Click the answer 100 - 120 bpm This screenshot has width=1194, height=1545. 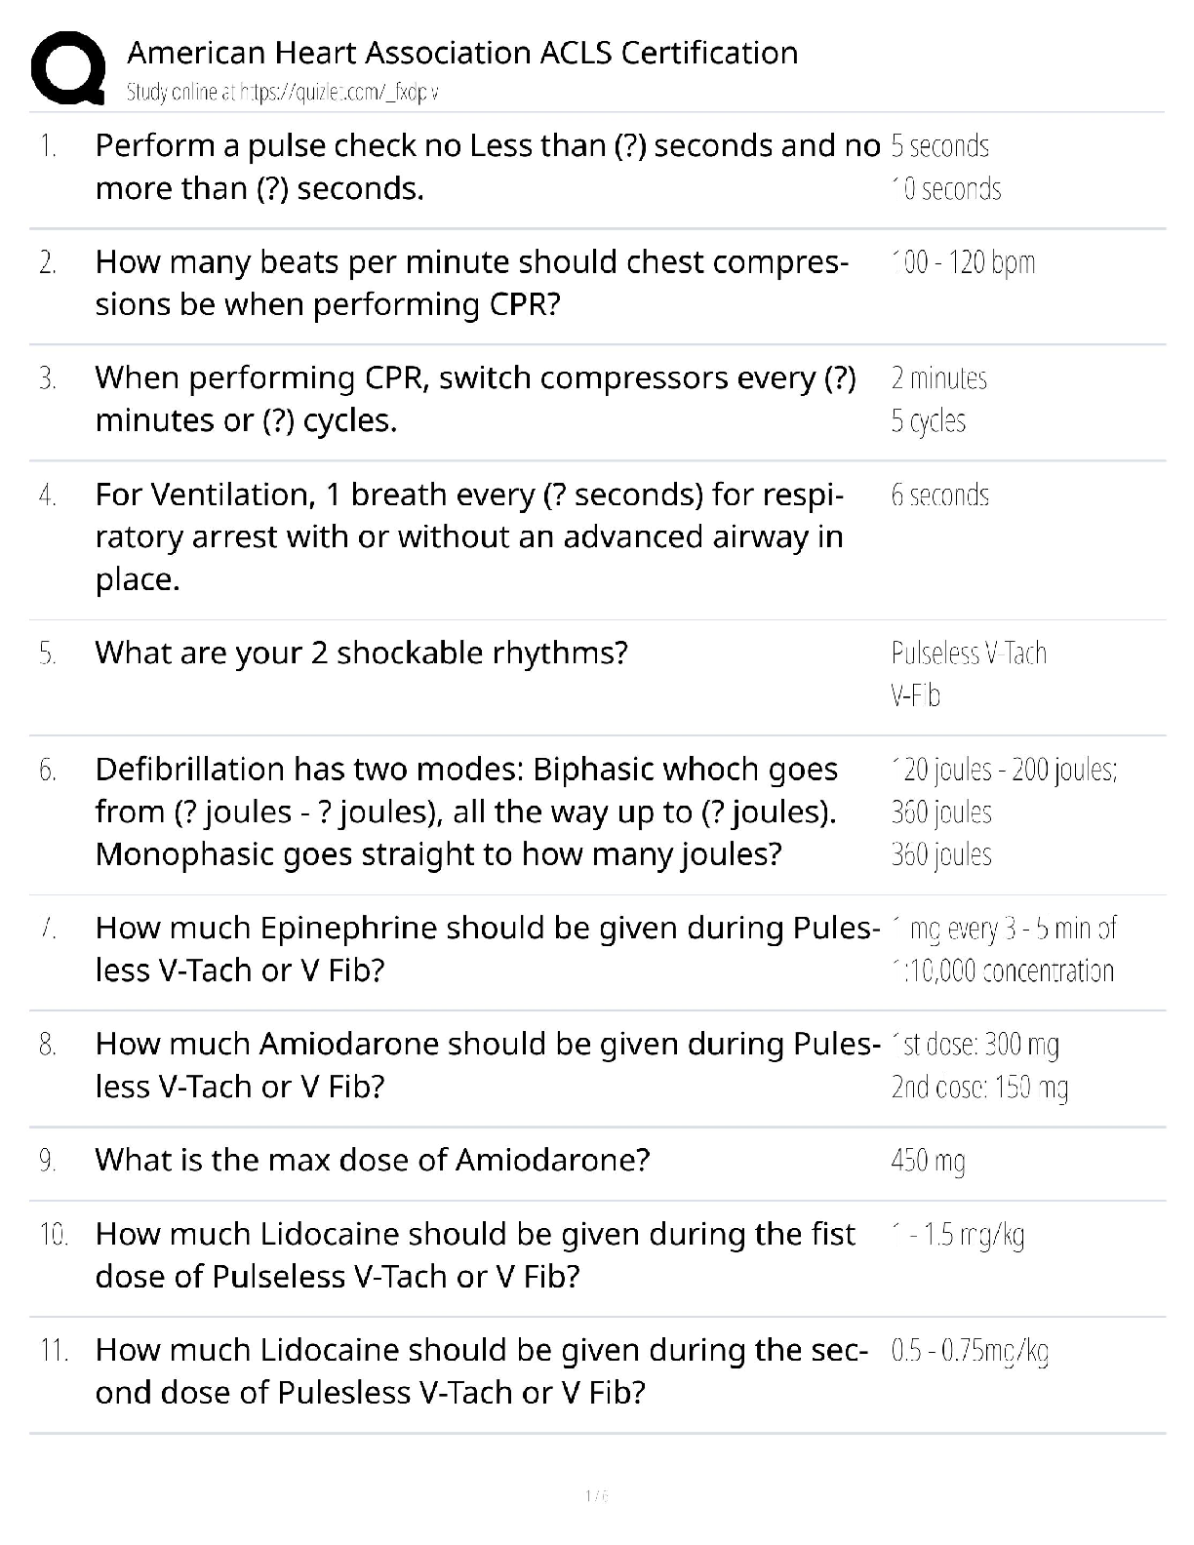(x=963, y=262)
